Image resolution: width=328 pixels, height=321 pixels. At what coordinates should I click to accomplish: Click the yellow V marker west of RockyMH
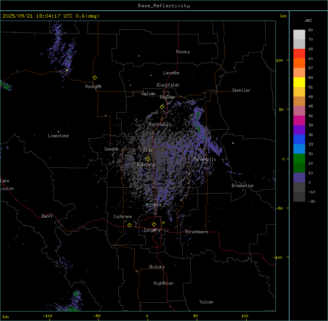[67, 70]
